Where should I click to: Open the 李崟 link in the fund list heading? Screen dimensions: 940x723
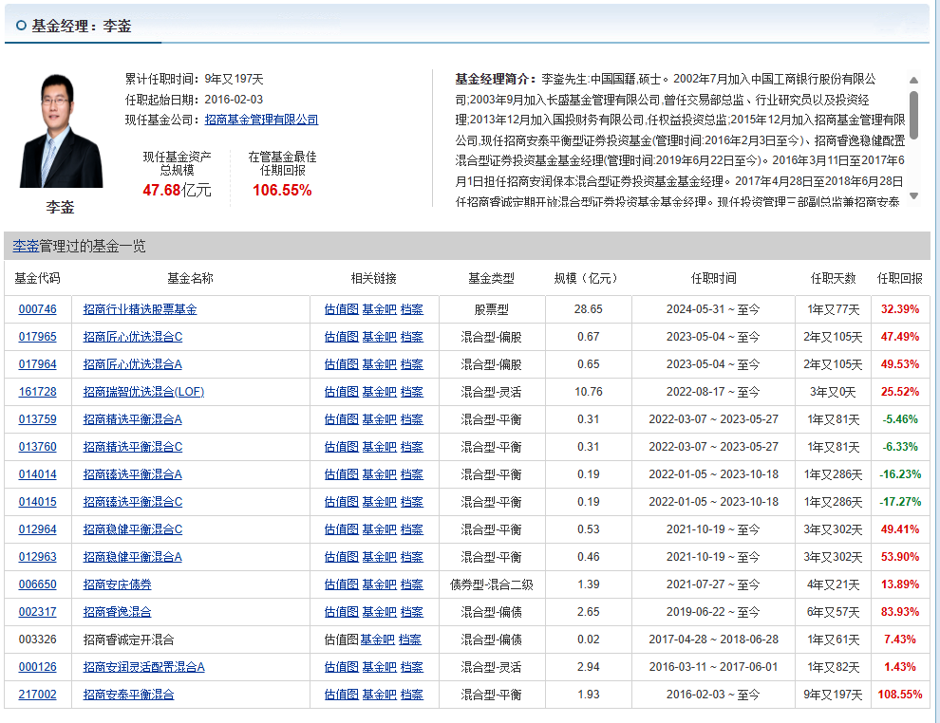26,246
